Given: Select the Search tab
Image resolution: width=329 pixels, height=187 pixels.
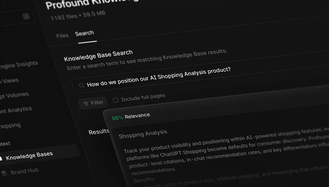Looking at the screenshot, I should point(85,33).
